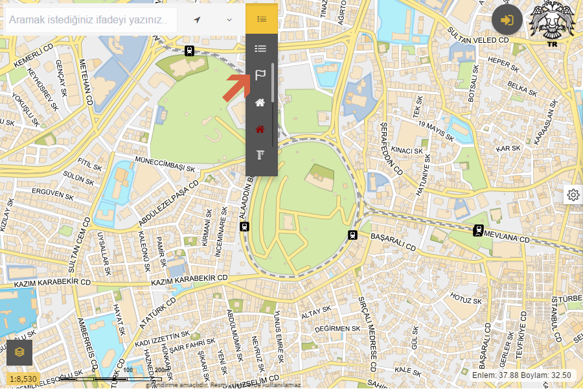
Task: Click the tram stop icon on Alaaddin Blv
Action: coord(244,226)
